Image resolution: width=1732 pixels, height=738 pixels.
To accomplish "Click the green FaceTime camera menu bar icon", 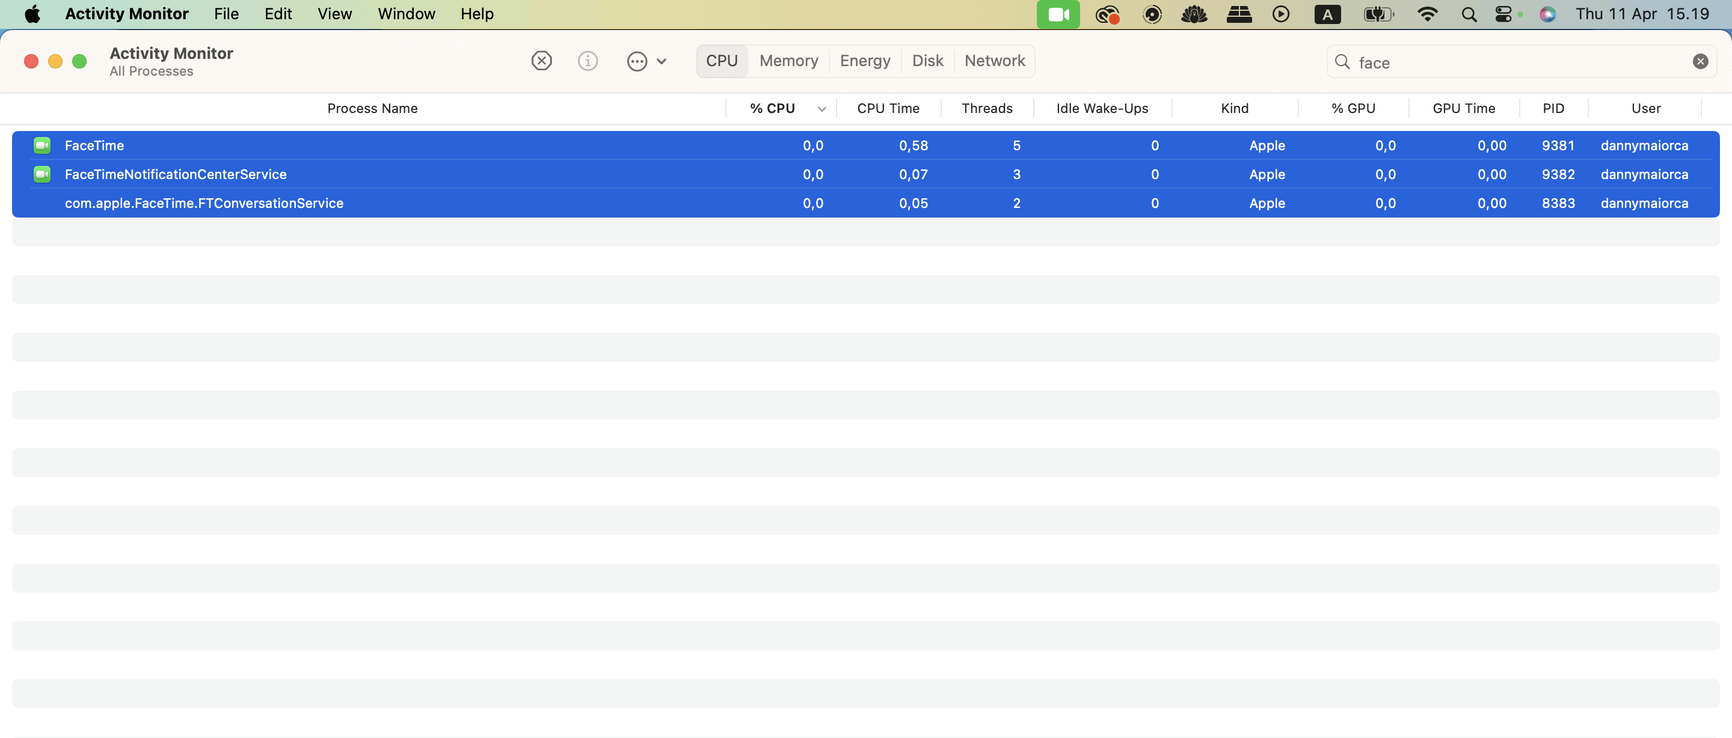I will pos(1058,14).
